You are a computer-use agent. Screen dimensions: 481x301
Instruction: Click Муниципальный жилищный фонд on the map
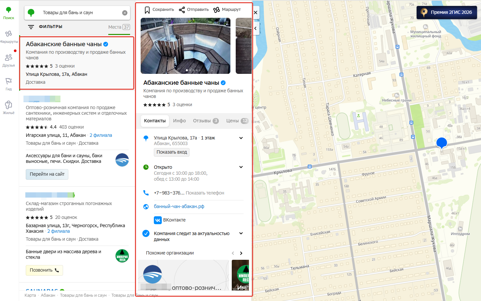click(x=426, y=34)
